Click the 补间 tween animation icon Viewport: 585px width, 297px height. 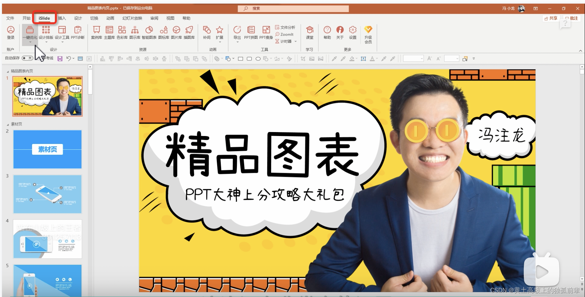(207, 33)
